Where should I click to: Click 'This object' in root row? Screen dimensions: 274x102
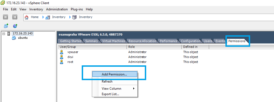pos(191,62)
